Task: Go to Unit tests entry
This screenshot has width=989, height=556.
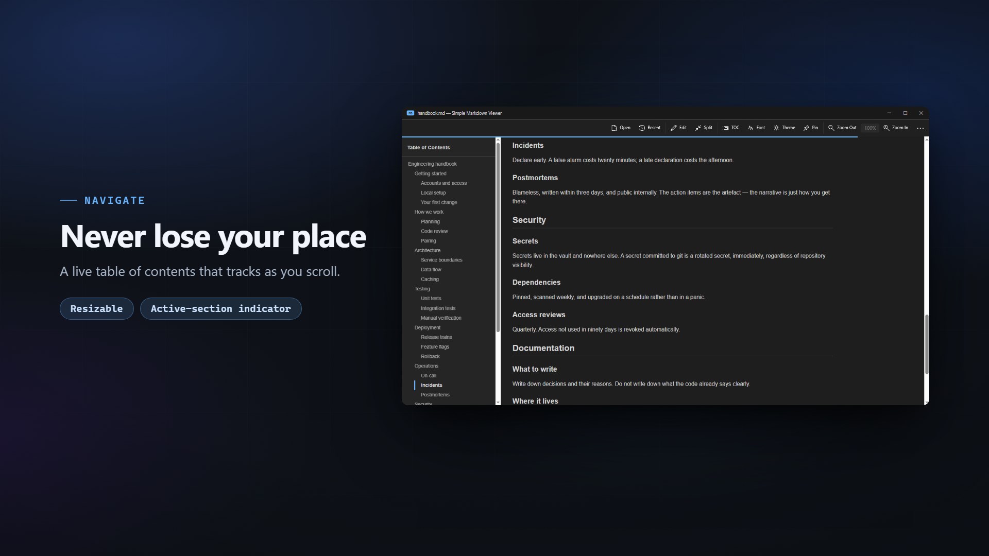Action: (431, 299)
